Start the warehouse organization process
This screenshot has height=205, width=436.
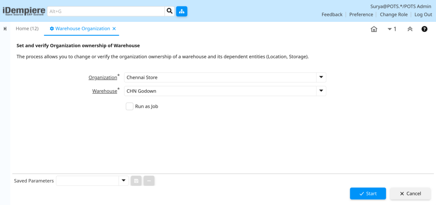pos(368,194)
